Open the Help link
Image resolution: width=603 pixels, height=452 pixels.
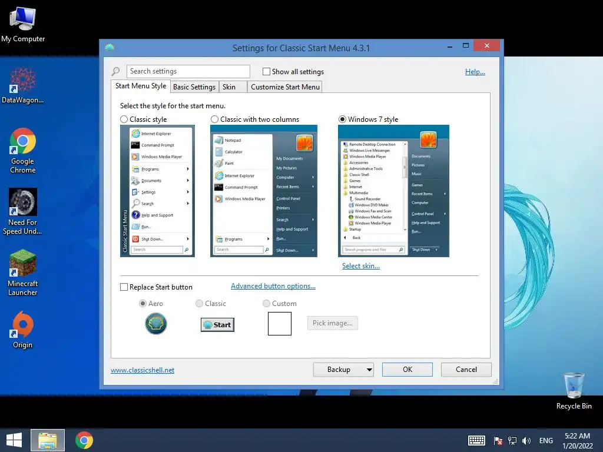click(x=475, y=72)
